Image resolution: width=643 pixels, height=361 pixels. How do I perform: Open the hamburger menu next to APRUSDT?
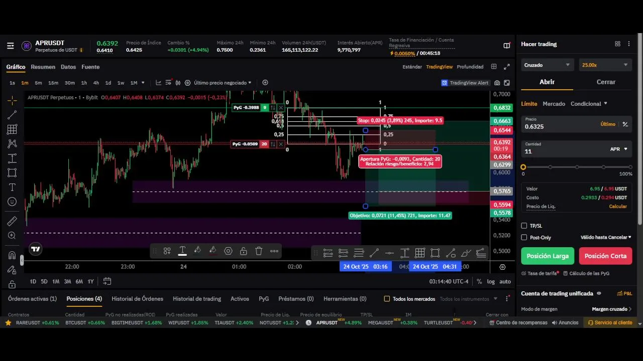click(11, 46)
